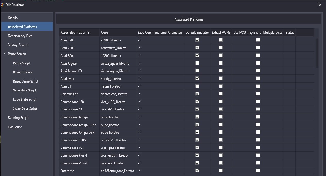
Task: Click the LaunchBox app icon in title bar
Action: 3,5
